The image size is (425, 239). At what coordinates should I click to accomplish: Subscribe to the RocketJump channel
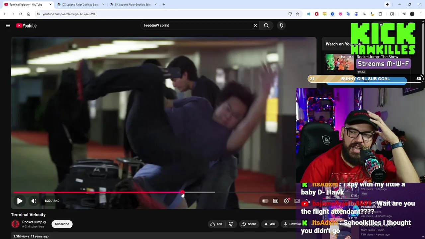[x=62, y=224]
